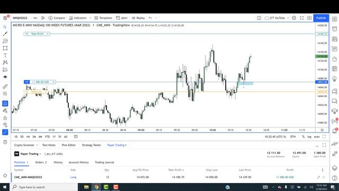Toggle percent scale mode
This screenshot has height=191, width=339.
click(303, 137)
